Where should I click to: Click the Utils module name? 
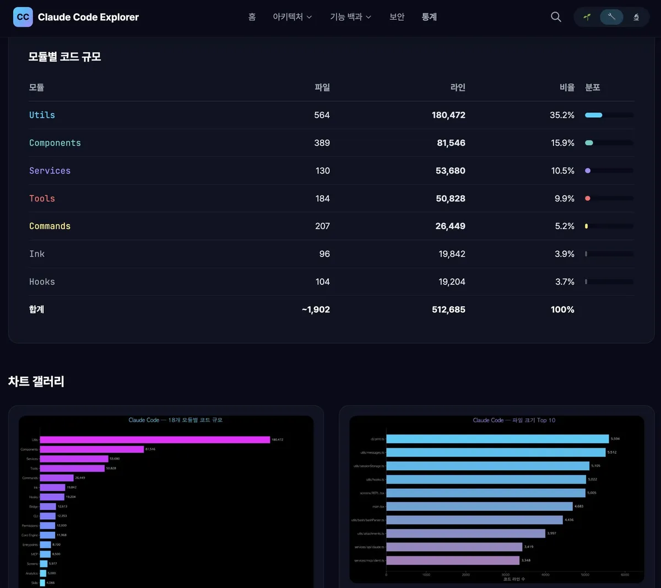tap(42, 115)
